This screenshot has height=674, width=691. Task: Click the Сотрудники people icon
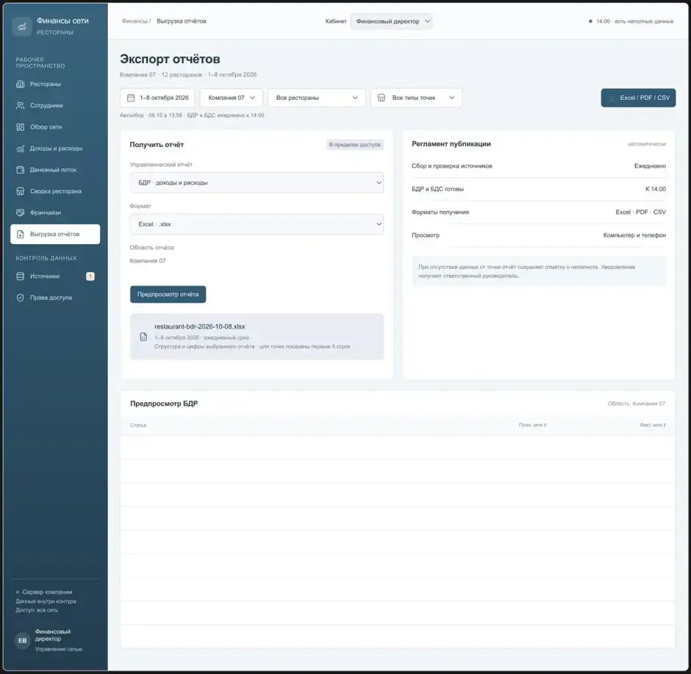click(x=21, y=106)
